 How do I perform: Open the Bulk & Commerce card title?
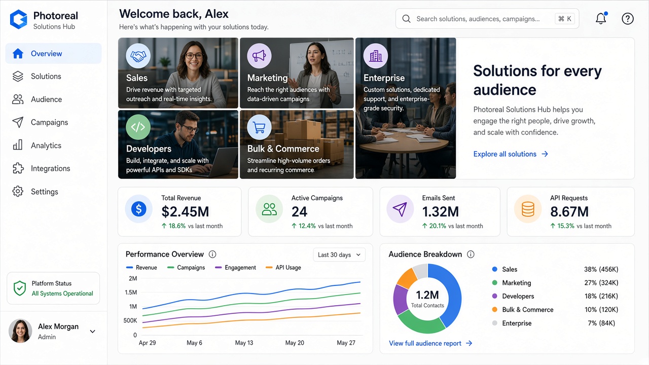click(x=283, y=149)
